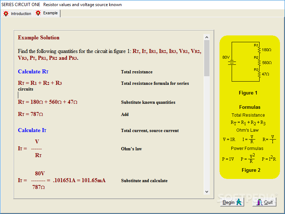Click resistor R1 180Ω in the circuit
This screenshot has height=214, width=285.
pyautogui.click(x=259, y=50)
